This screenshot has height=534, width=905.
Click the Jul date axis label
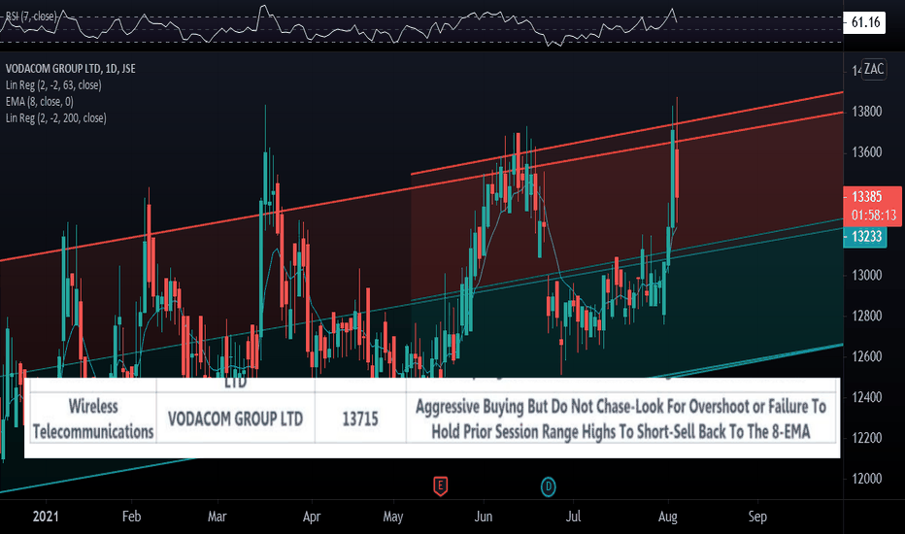[x=573, y=517]
